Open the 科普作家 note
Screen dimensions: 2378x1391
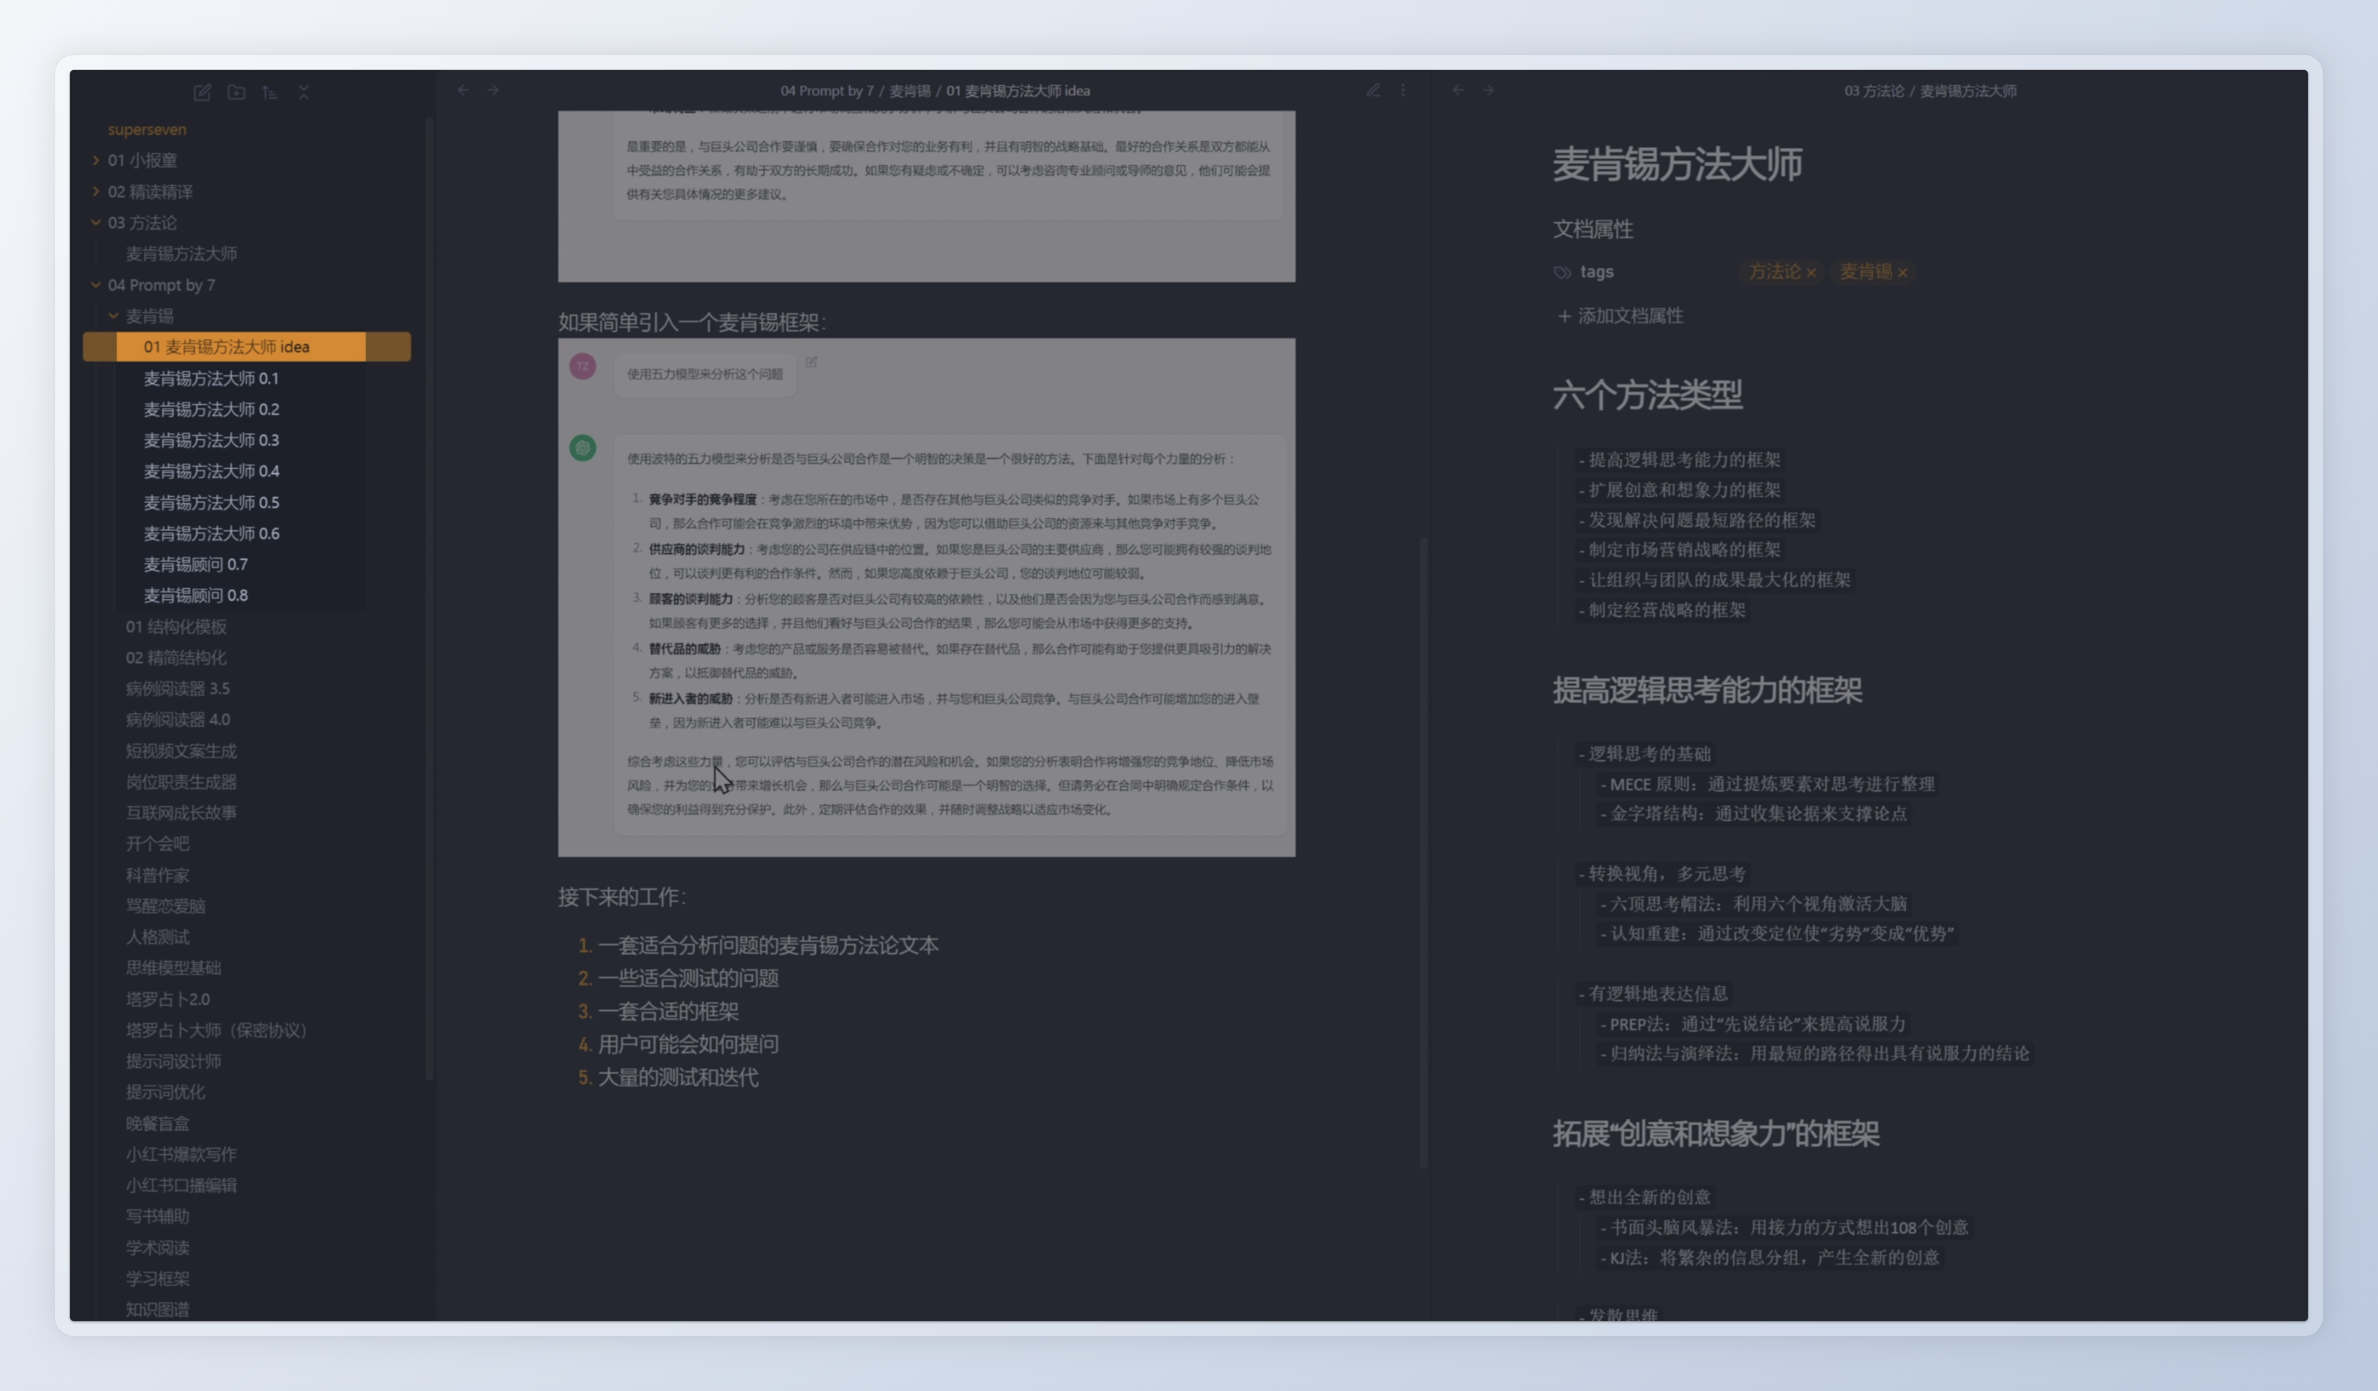coord(158,875)
